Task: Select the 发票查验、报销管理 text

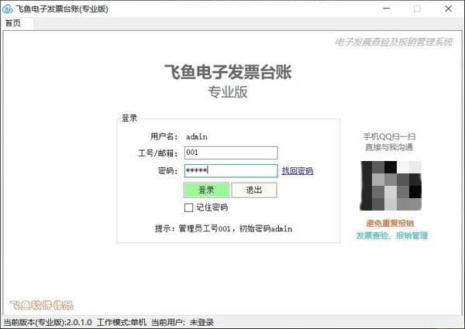Action: [x=391, y=235]
